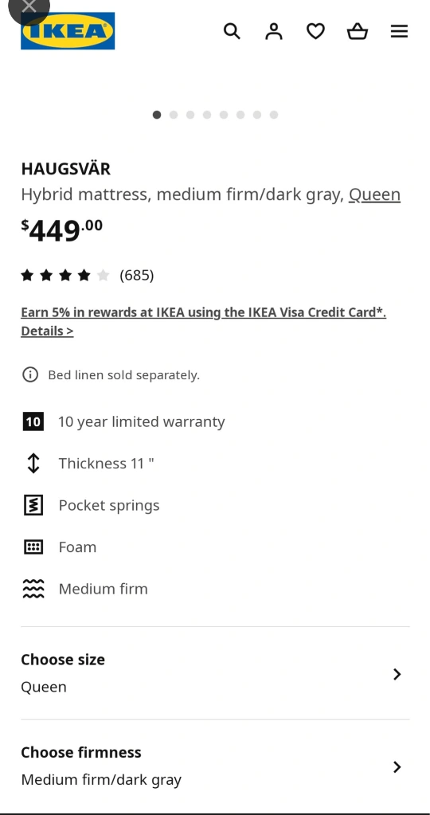430x815 pixels.
Task: Expand the Choose size chevron
Action: (x=397, y=674)
